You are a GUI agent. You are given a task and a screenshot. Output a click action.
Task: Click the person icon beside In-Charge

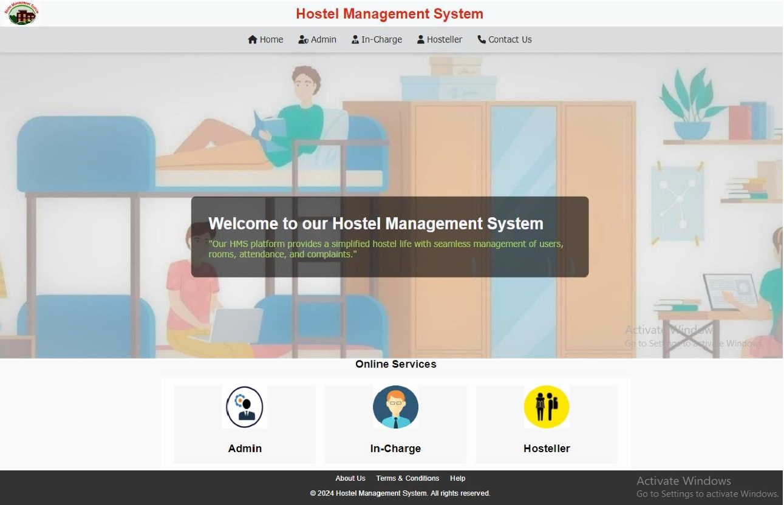tap(355, 39)
